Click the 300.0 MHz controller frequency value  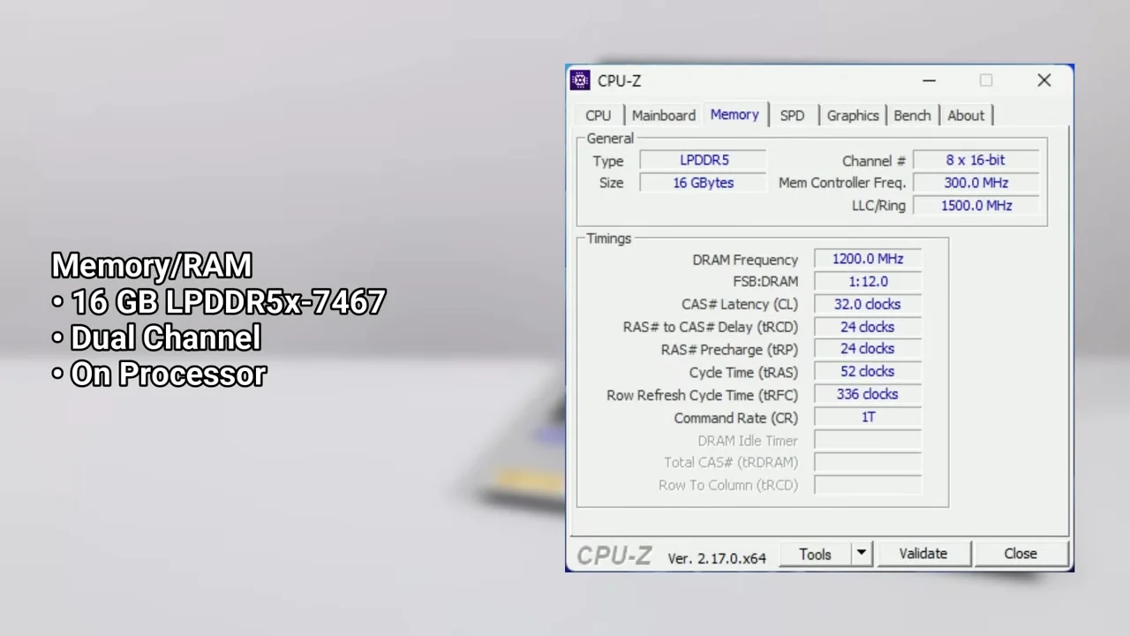click(976, 183)
